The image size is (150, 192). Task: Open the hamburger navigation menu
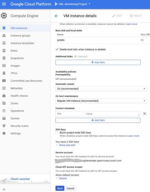[x=4, y=4]
